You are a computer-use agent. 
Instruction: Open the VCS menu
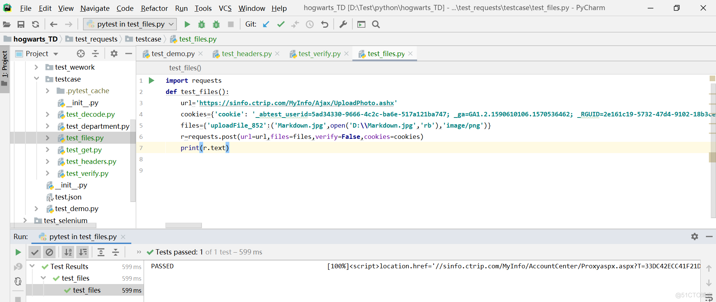[x=225, y=8]
